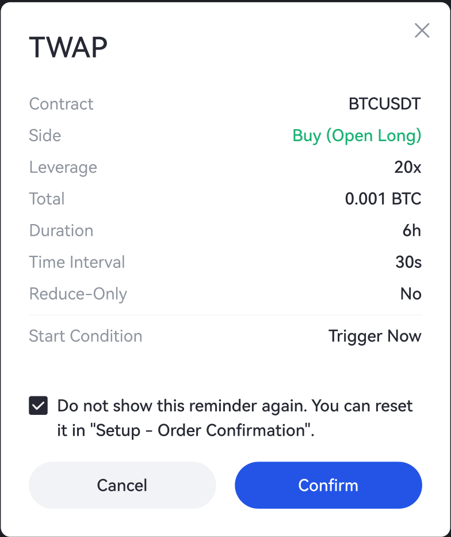Viewport: 451px width, 537px height.
Task: Select the BTCUSDT contract value
Action: coord(385,104)
